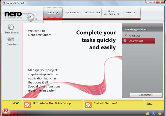Click the Analyze Disc application icon

point(125,41)
